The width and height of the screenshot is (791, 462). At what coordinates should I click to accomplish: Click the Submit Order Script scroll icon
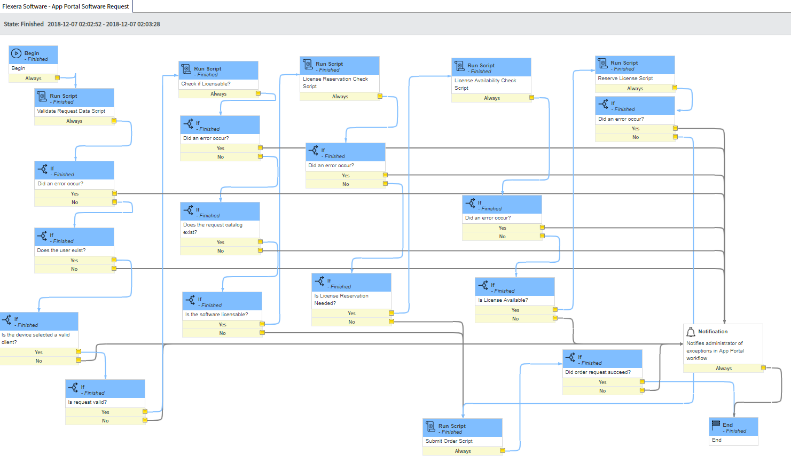click(x=430, y=426)
